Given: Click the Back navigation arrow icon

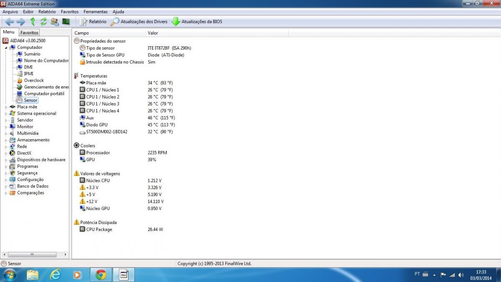Looking at the screenshot, I should (x=9, y=22).
